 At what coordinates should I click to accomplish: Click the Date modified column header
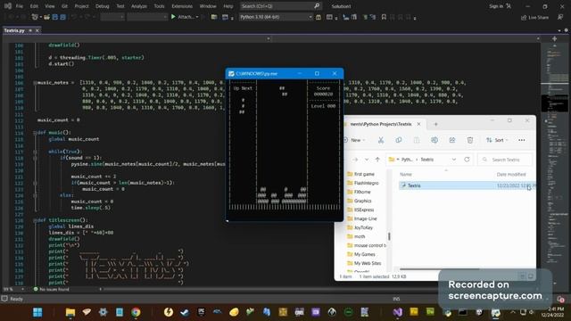point(511,175)
